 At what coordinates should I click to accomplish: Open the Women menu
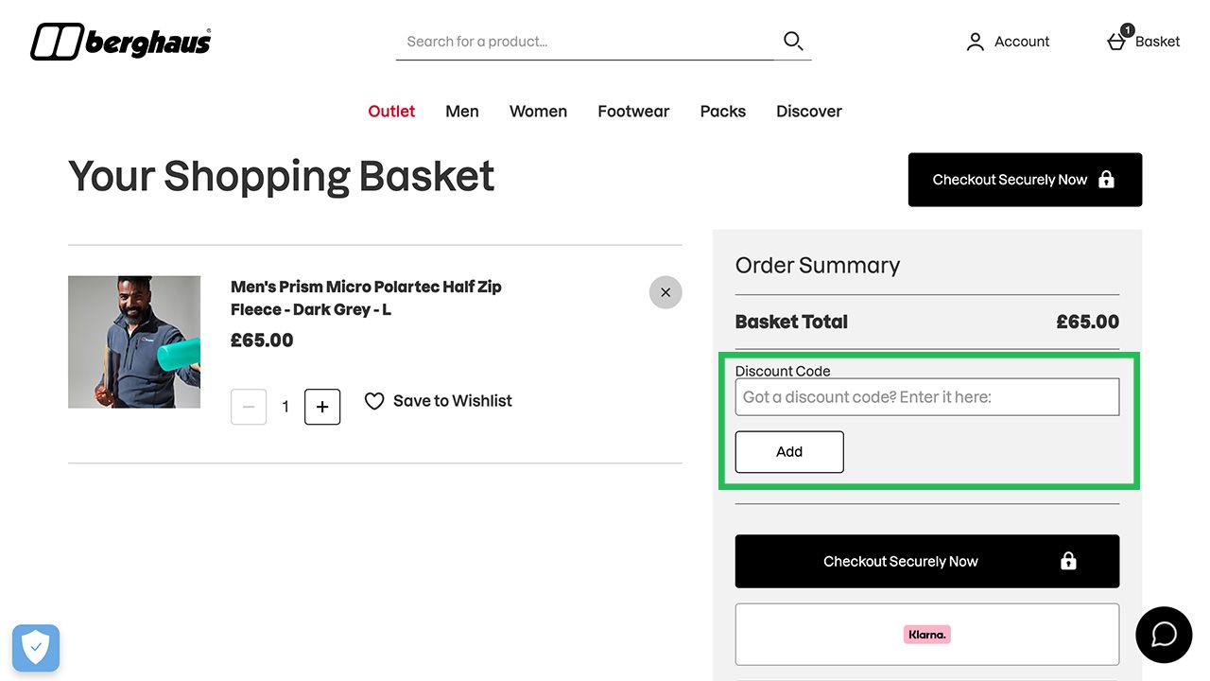538,111
